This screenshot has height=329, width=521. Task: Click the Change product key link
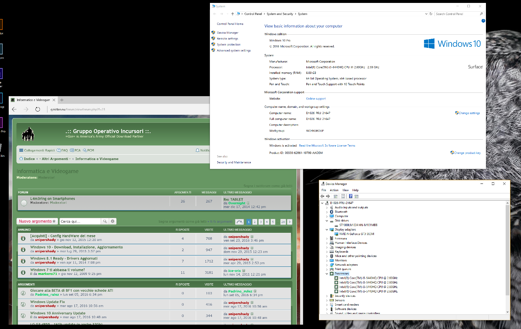pos(467,153)
